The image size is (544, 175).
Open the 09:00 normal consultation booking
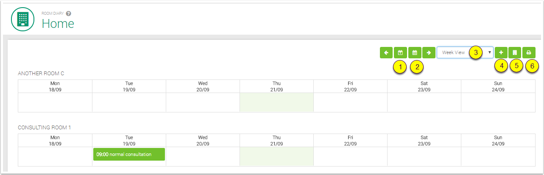coord(129,154)
